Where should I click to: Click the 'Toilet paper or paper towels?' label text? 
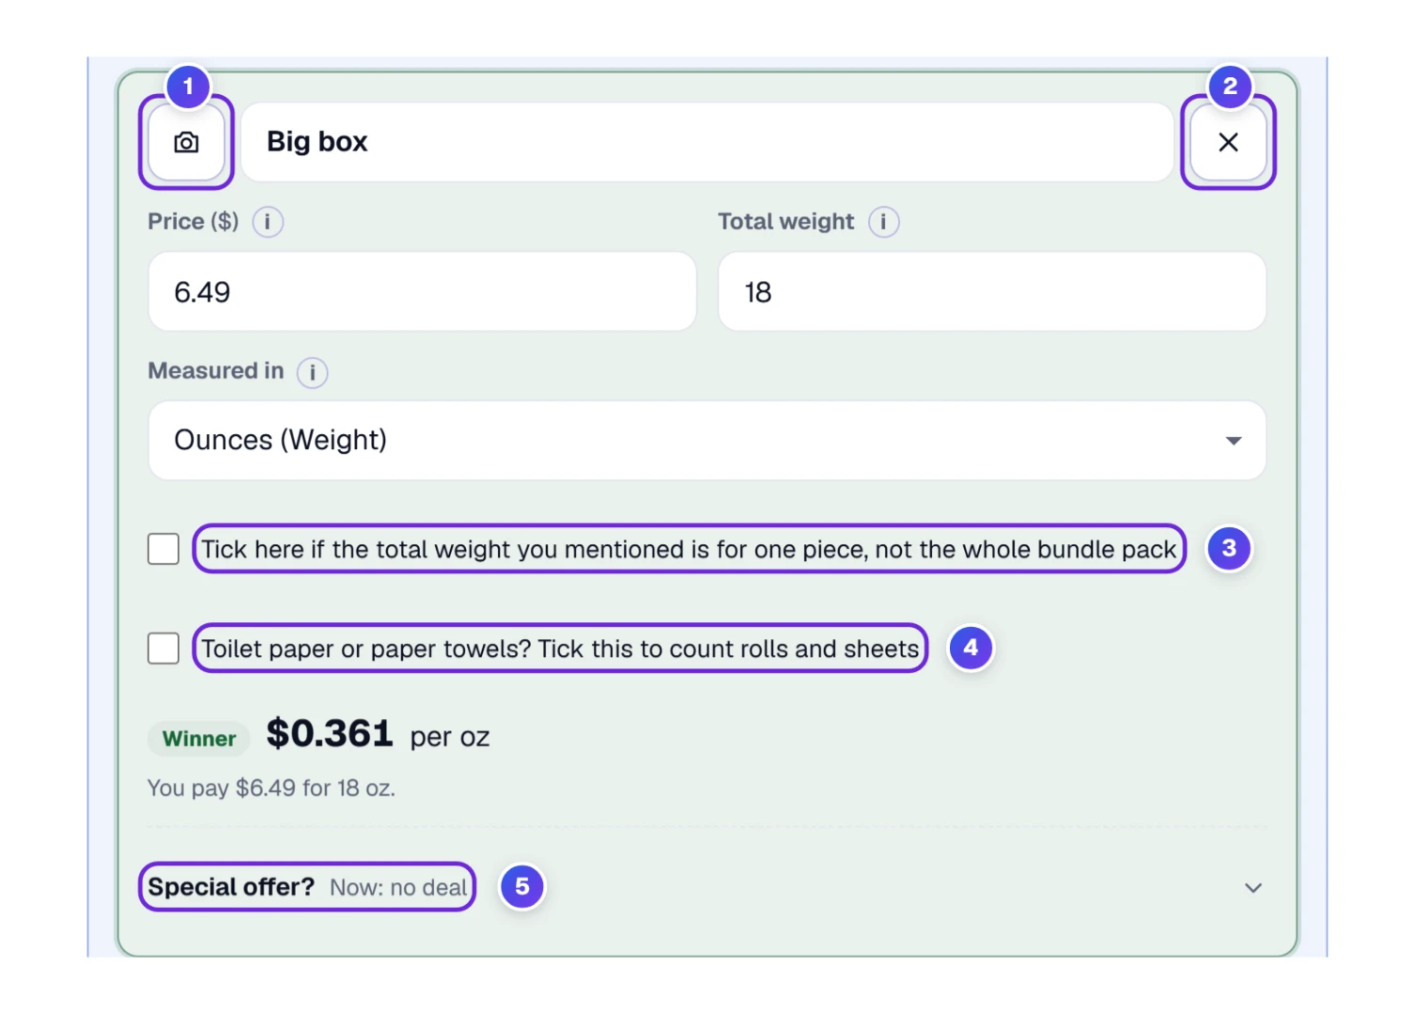[560, 648]
